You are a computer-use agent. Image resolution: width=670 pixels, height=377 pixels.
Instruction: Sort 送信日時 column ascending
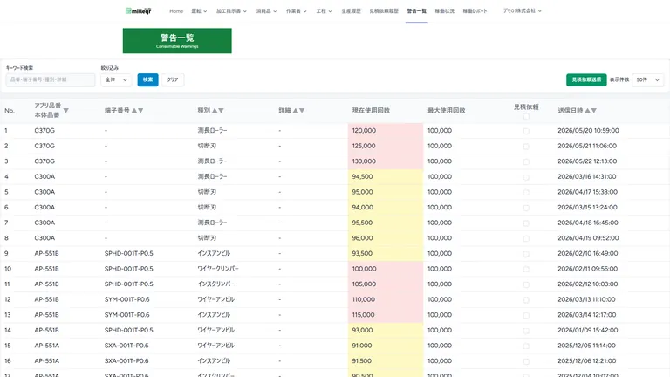[587, 110]
